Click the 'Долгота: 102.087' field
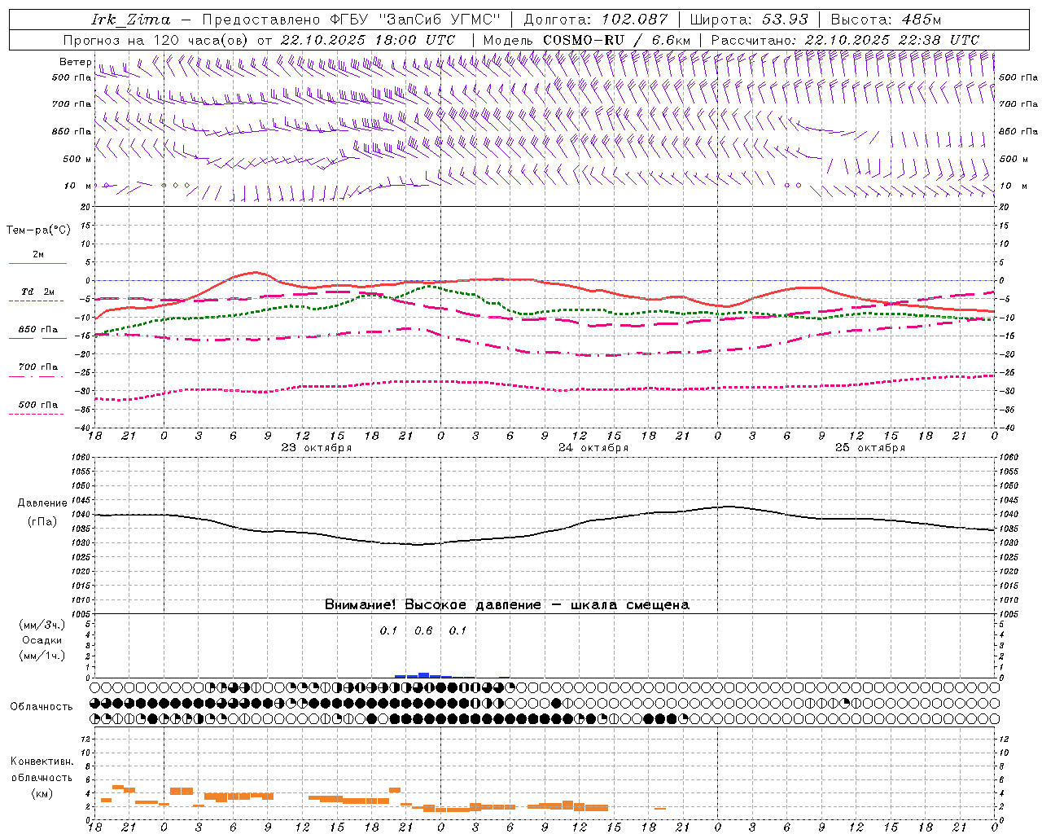 (x=595, y=20)
